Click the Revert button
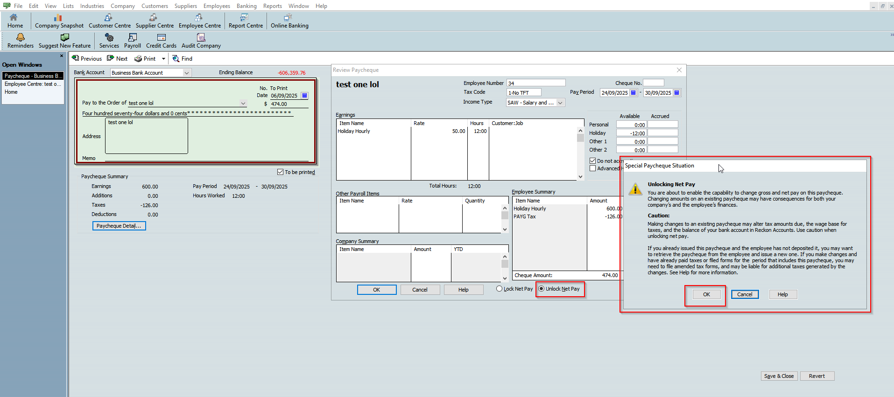The image size is (894, 397). 817,376
